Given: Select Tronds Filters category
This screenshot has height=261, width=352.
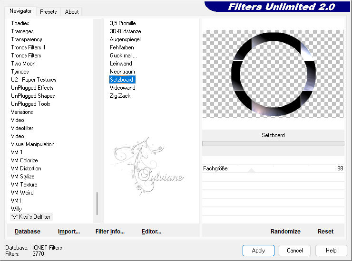Looking at the screenshot, I should [x=26, y=56].
